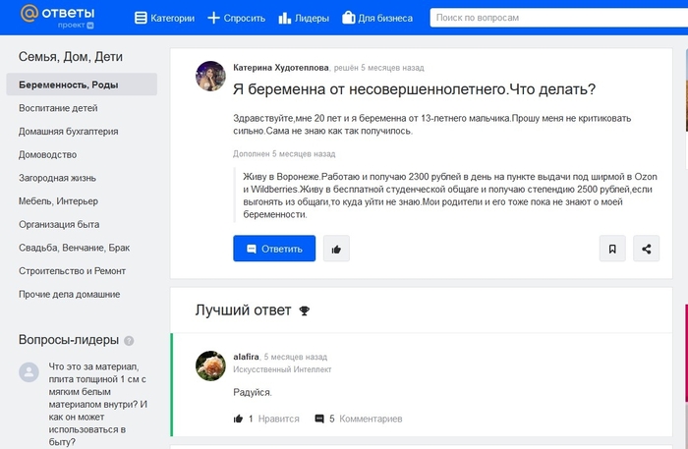Focus the Поиск по вопросам search field
This screenshot has height=449, width=688.
558,18
